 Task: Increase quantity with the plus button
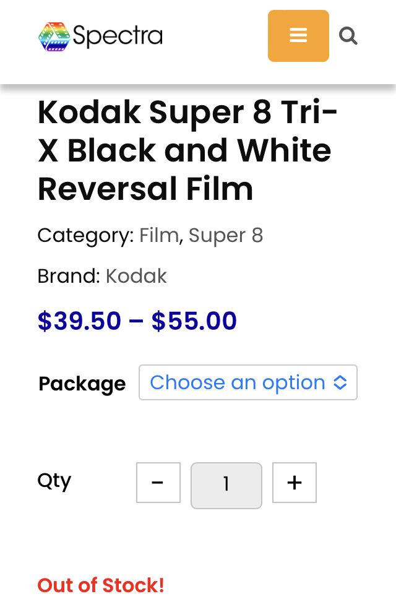(x=295, y=483)
